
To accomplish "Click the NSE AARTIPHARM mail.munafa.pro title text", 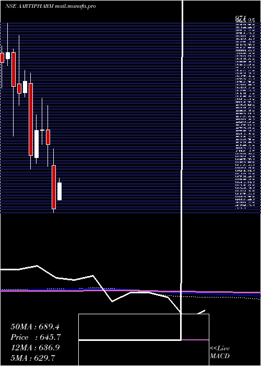I will (50, 6).
